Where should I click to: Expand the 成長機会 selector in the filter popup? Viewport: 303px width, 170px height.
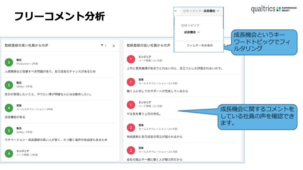pyautogui.click(x=191, y=32)
